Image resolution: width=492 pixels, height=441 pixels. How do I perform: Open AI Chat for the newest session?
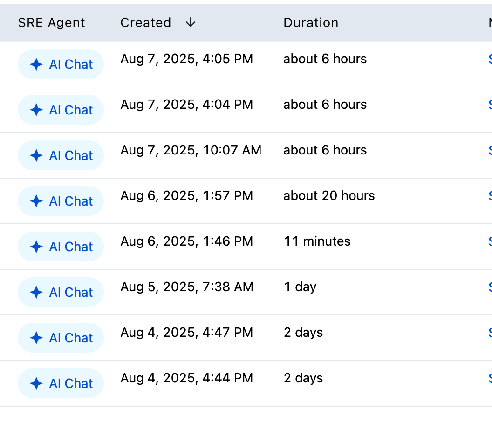pyautogui.click(x=61, y=64)
